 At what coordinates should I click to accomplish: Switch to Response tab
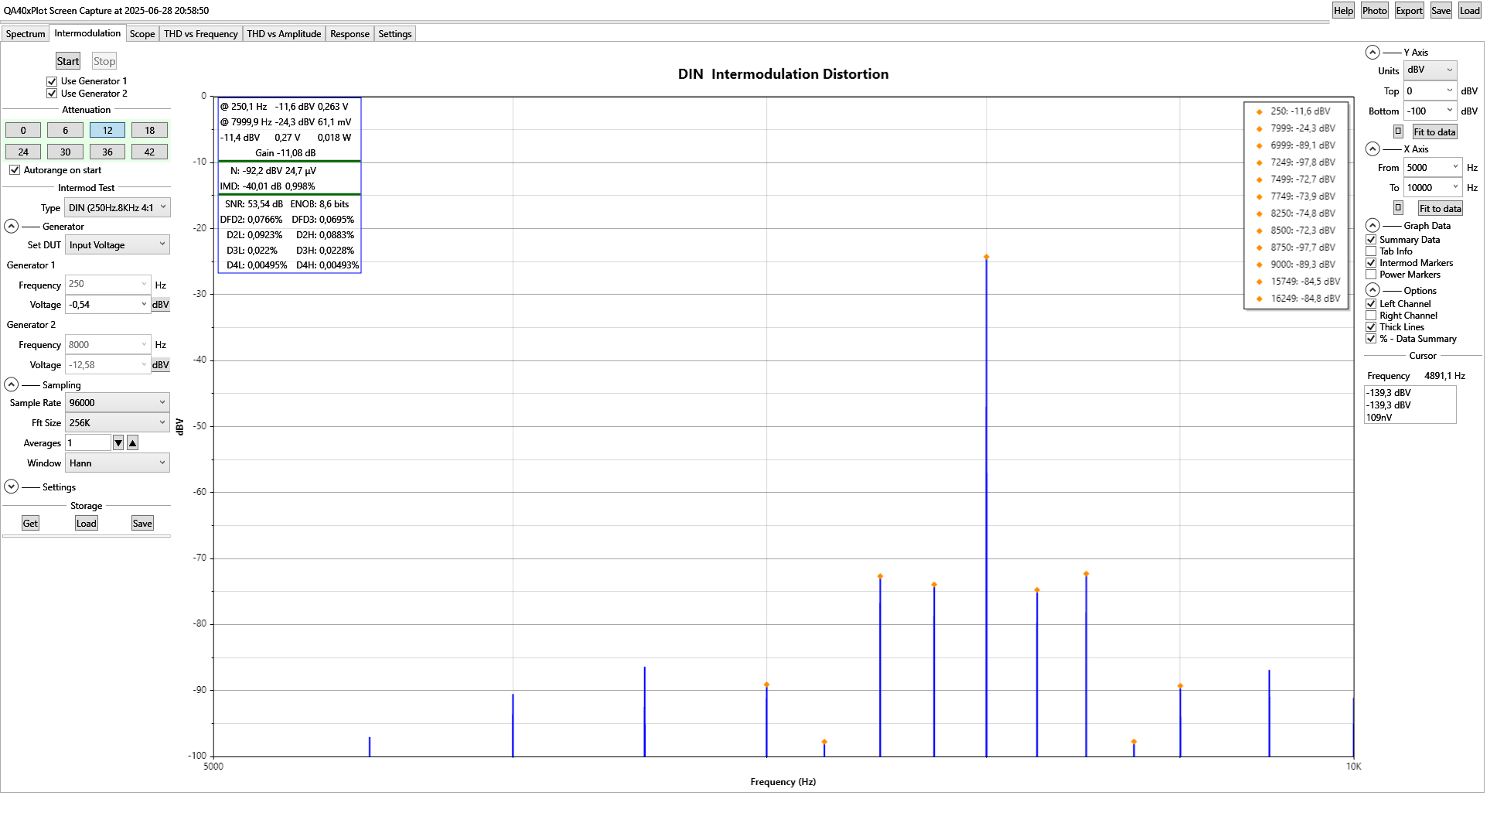pos(350,34)
